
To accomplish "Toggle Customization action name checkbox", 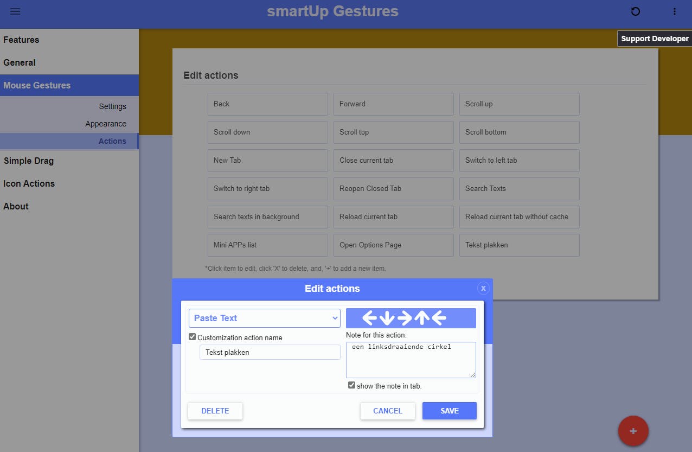I will [192, 337].
